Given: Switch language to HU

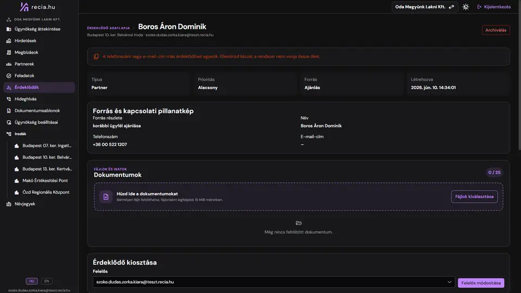Looking at the screenshot, I should coord(32,281).
